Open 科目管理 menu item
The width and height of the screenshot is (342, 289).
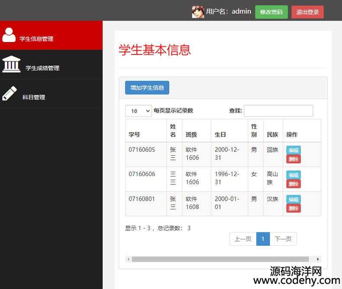pos(51,94)
